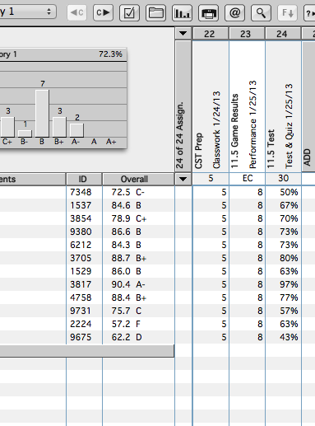Click overall grade '62.2 D'
The width and height of the screenshot is (315, 426).
127,337
